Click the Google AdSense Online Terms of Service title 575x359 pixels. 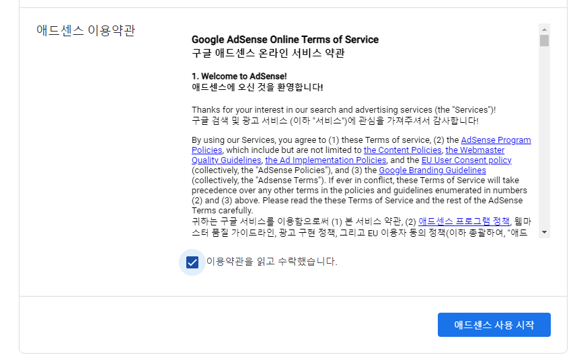pos(285,40)
